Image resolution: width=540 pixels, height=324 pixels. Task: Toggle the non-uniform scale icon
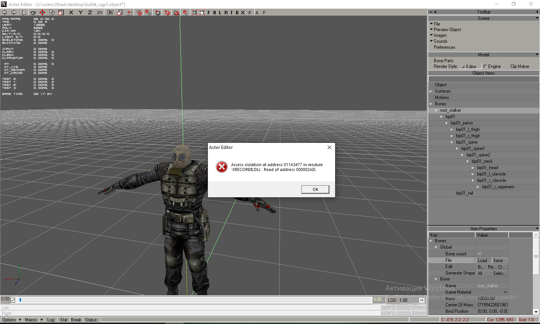120,12
